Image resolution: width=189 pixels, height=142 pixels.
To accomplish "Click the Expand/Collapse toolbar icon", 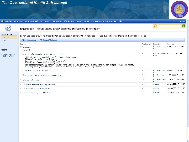I will (x=41, y=40).
